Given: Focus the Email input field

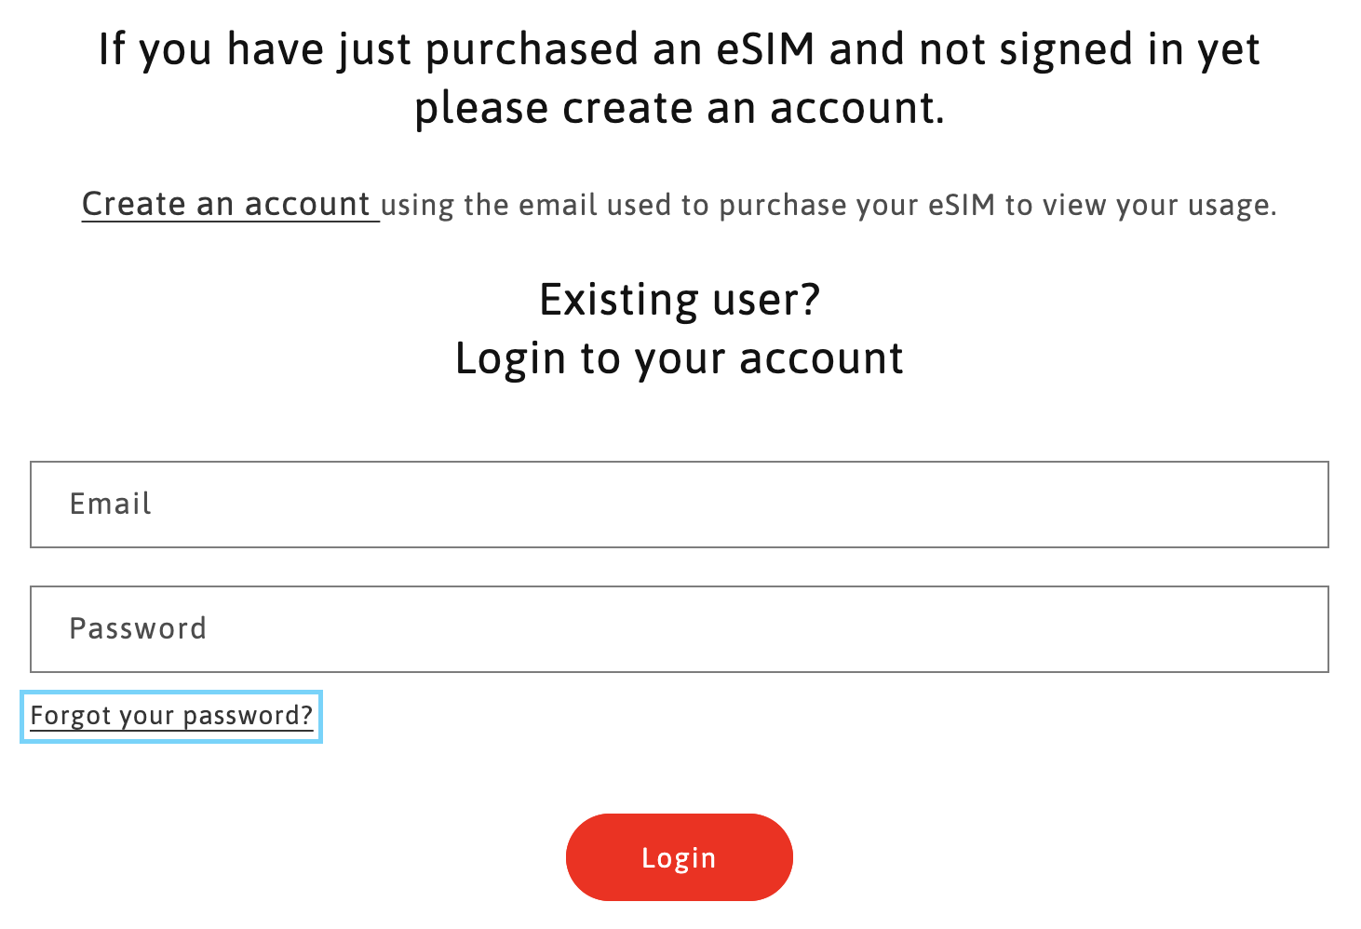Looking at the screenshot, I should 679,505.
